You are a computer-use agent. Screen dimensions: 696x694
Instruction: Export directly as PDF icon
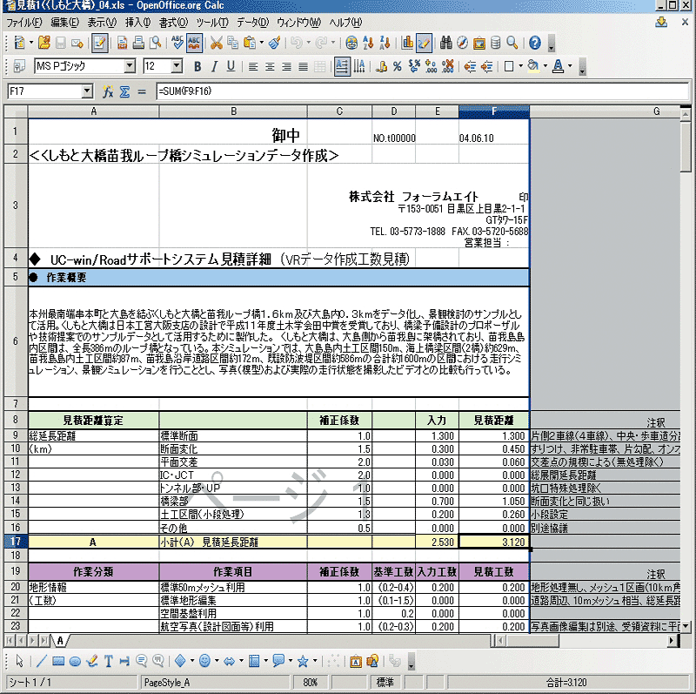(122, 43)
